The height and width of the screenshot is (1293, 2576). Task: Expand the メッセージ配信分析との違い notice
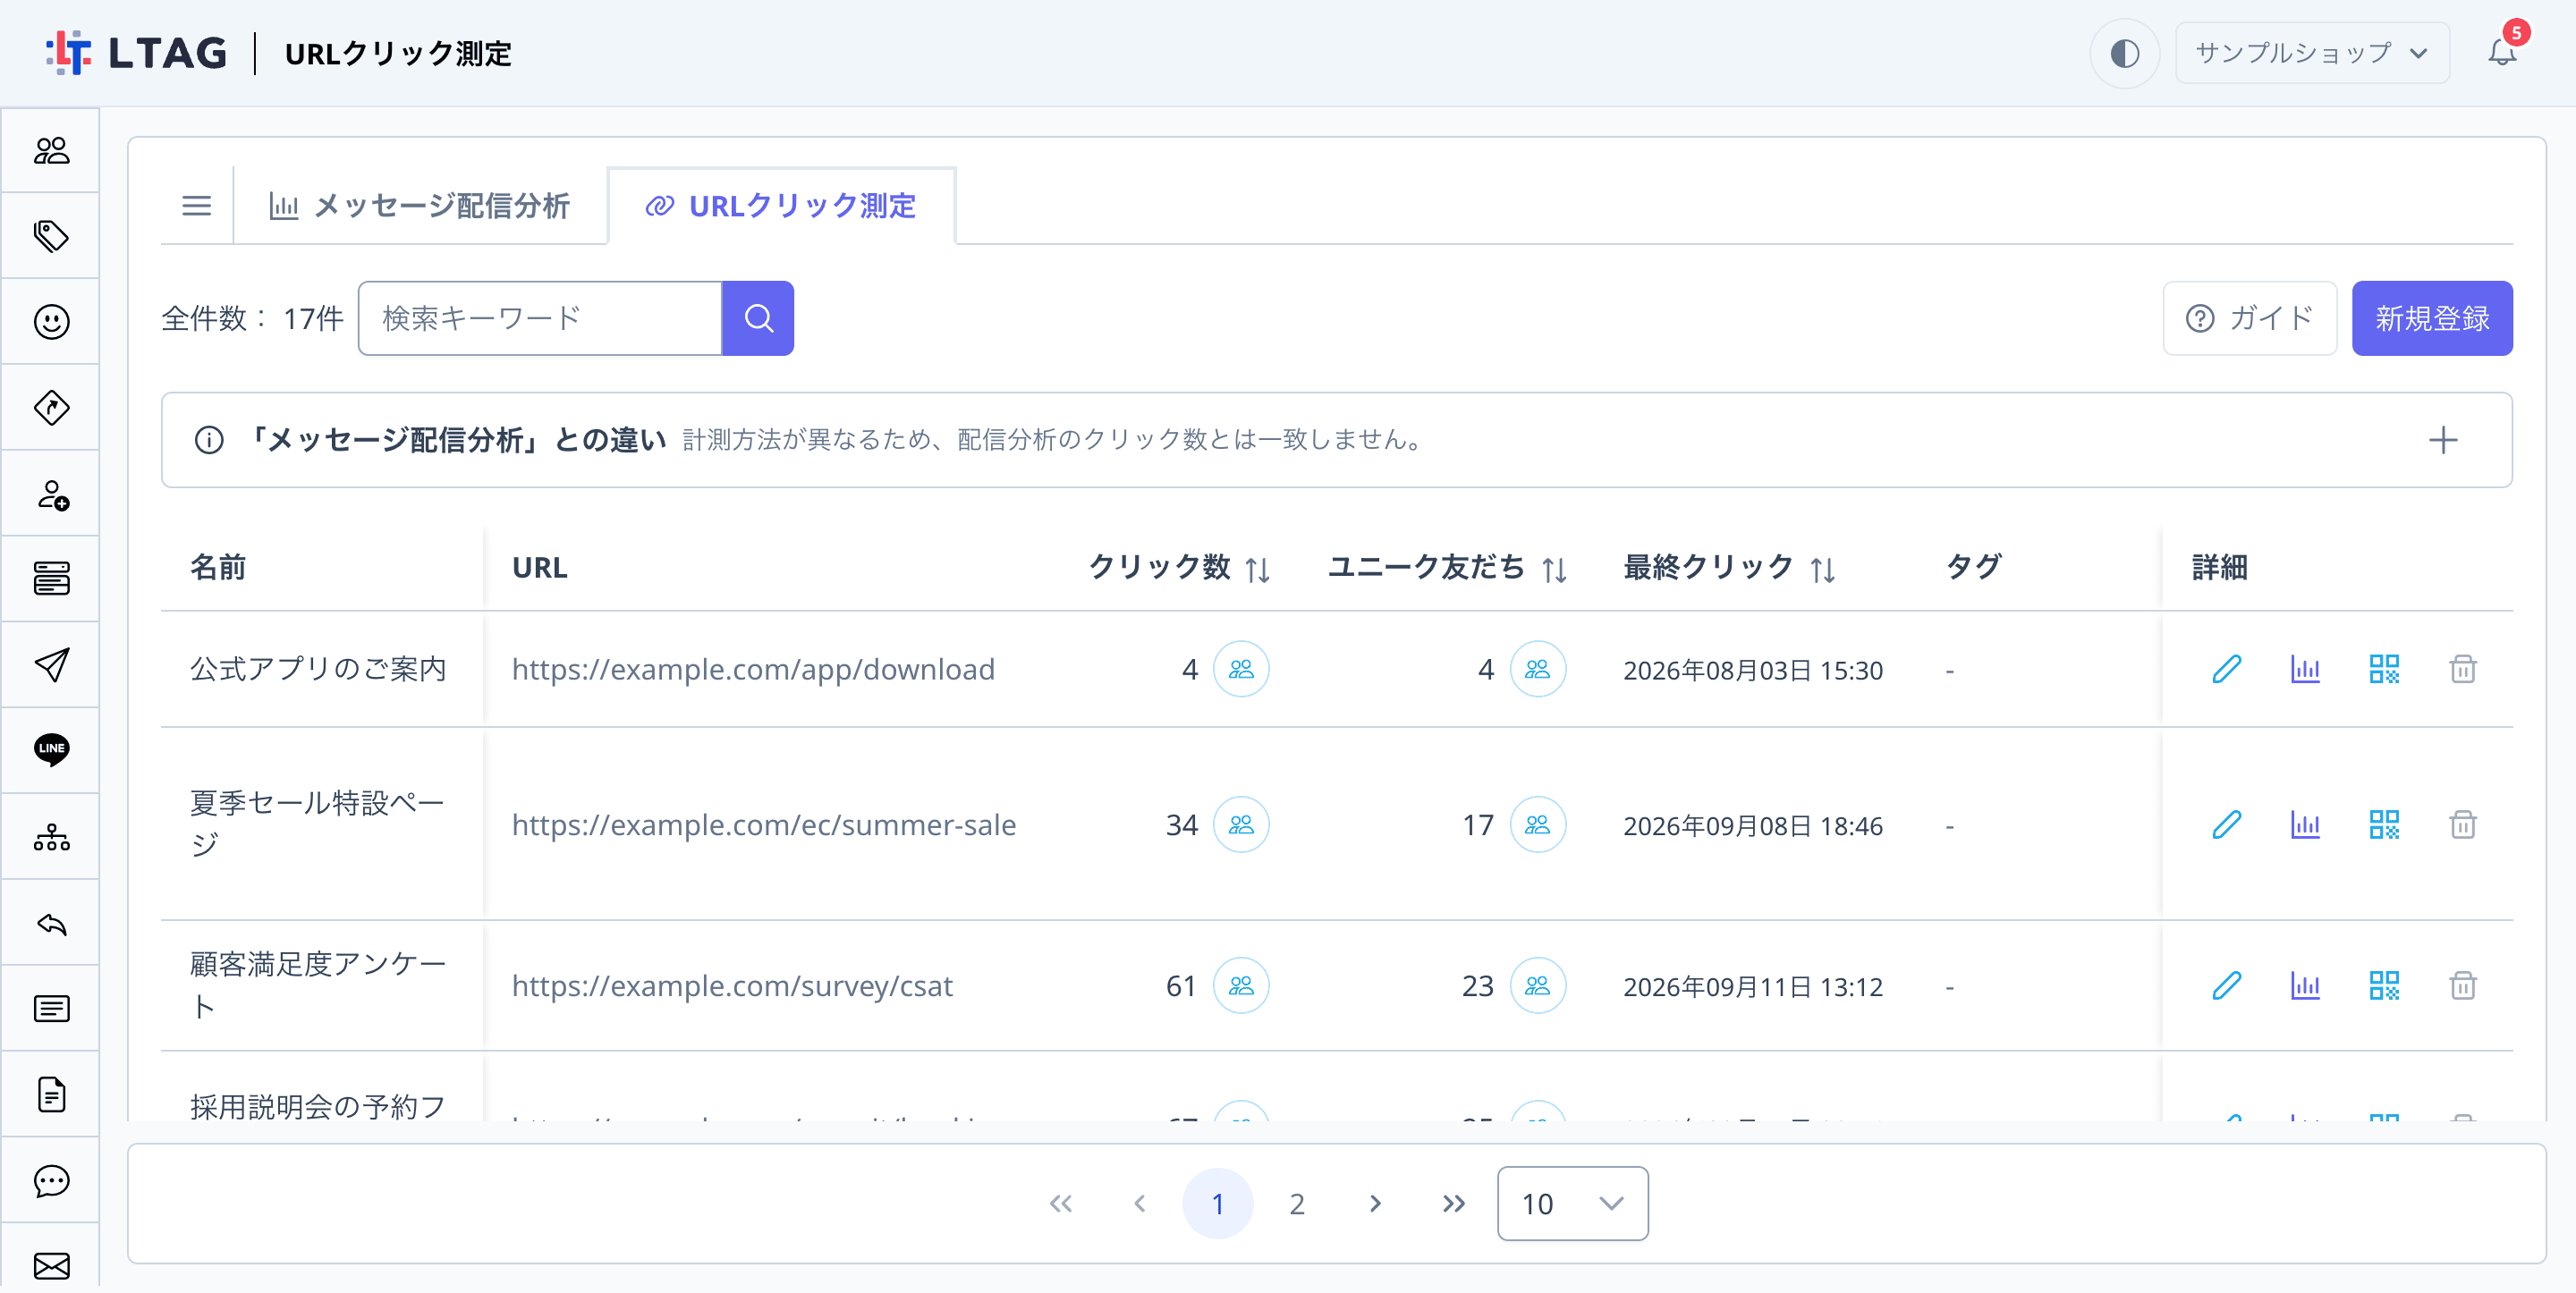click(x=2443, y=440)
